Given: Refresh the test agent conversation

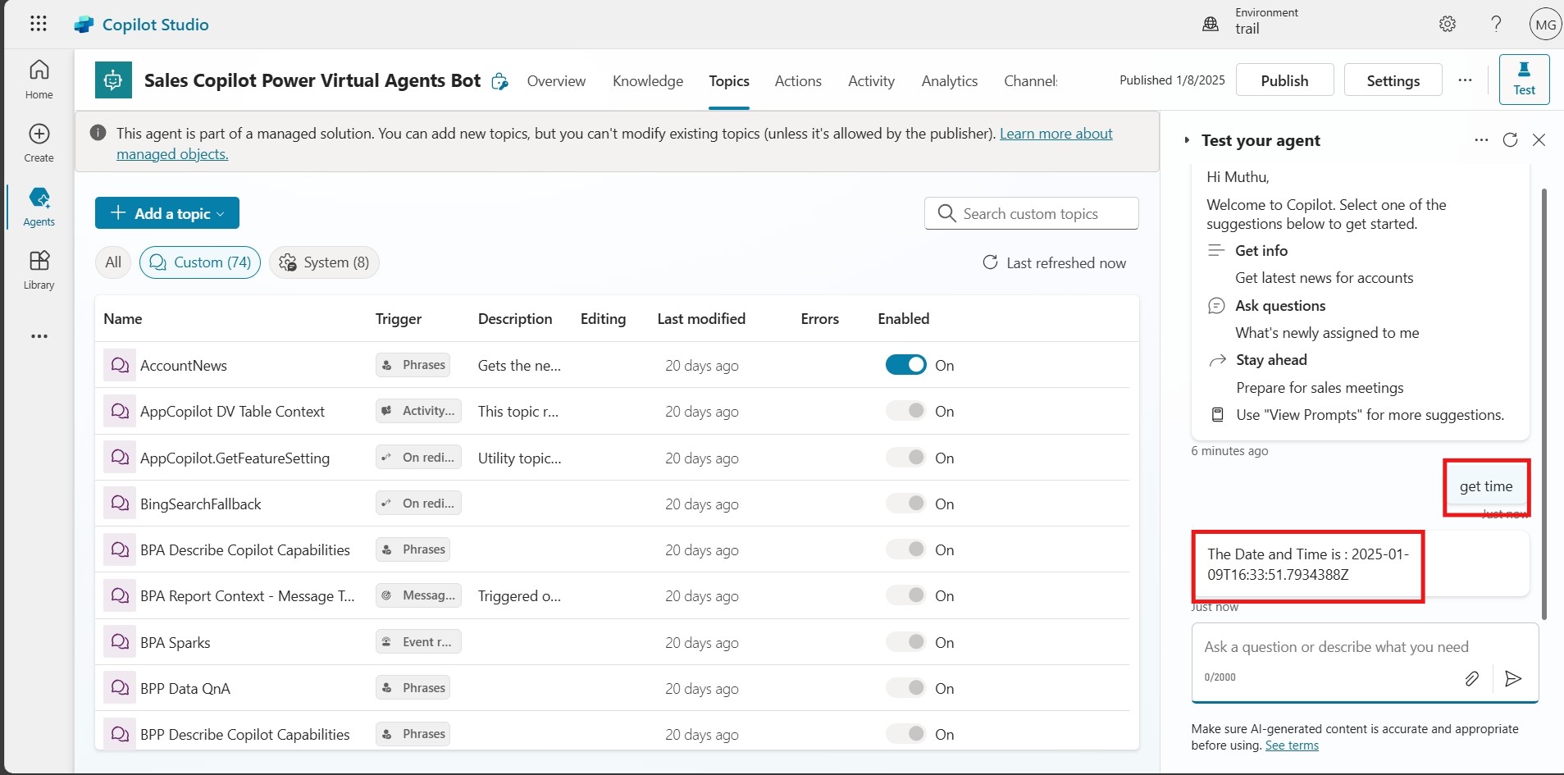Looking at the screenshot, I should (1510, 140).
